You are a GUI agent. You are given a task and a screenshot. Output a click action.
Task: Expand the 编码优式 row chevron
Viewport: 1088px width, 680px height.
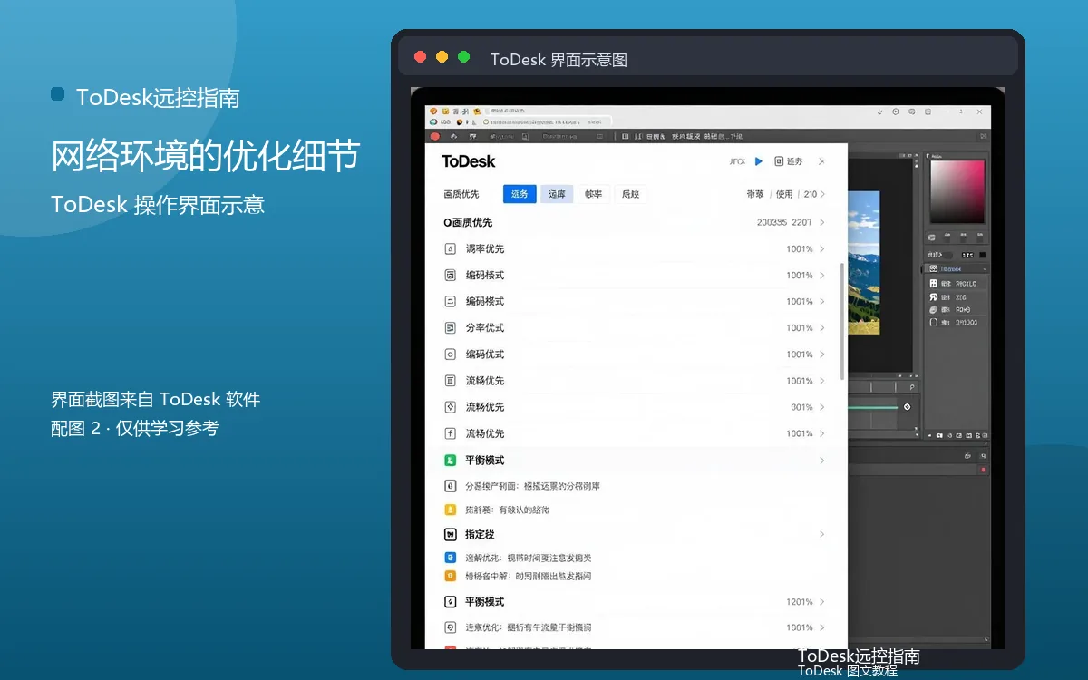(x=822, y=354)
